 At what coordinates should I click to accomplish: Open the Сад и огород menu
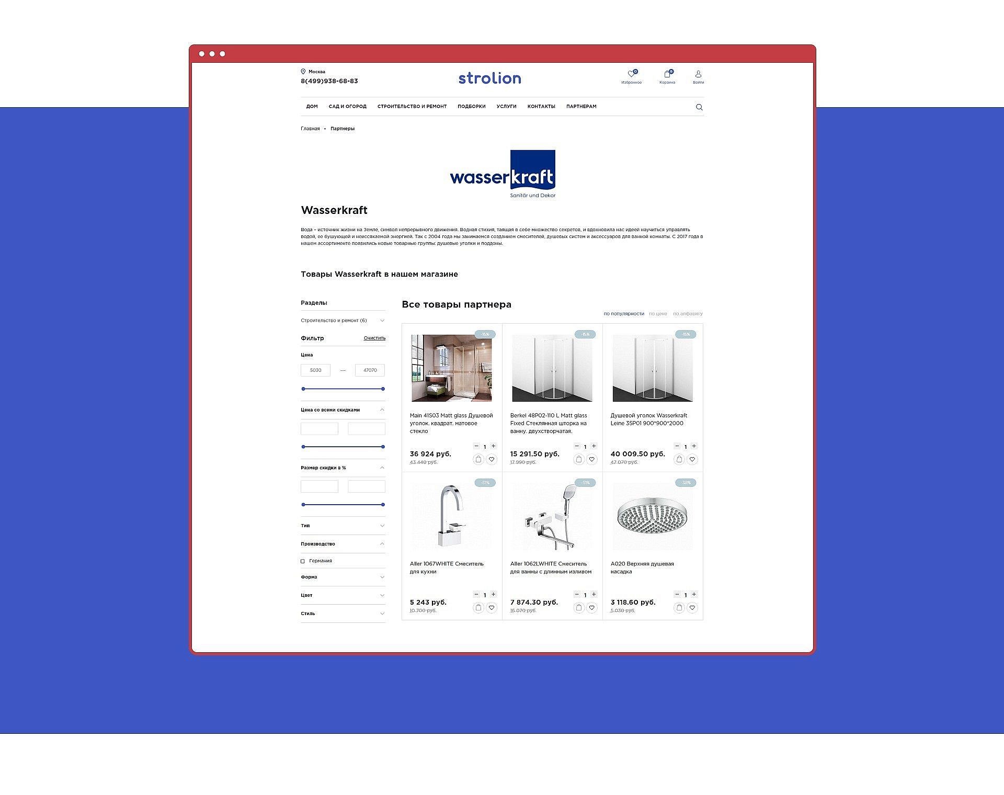click(x=347, y=107)
